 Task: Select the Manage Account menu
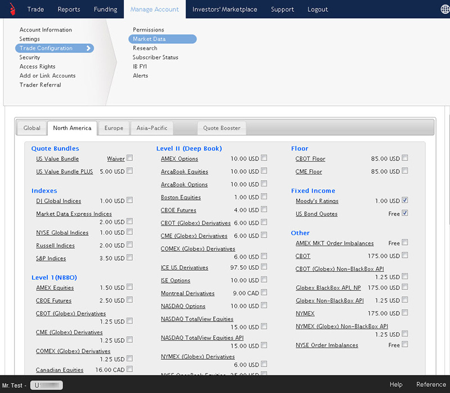click(x=155, y=9)
